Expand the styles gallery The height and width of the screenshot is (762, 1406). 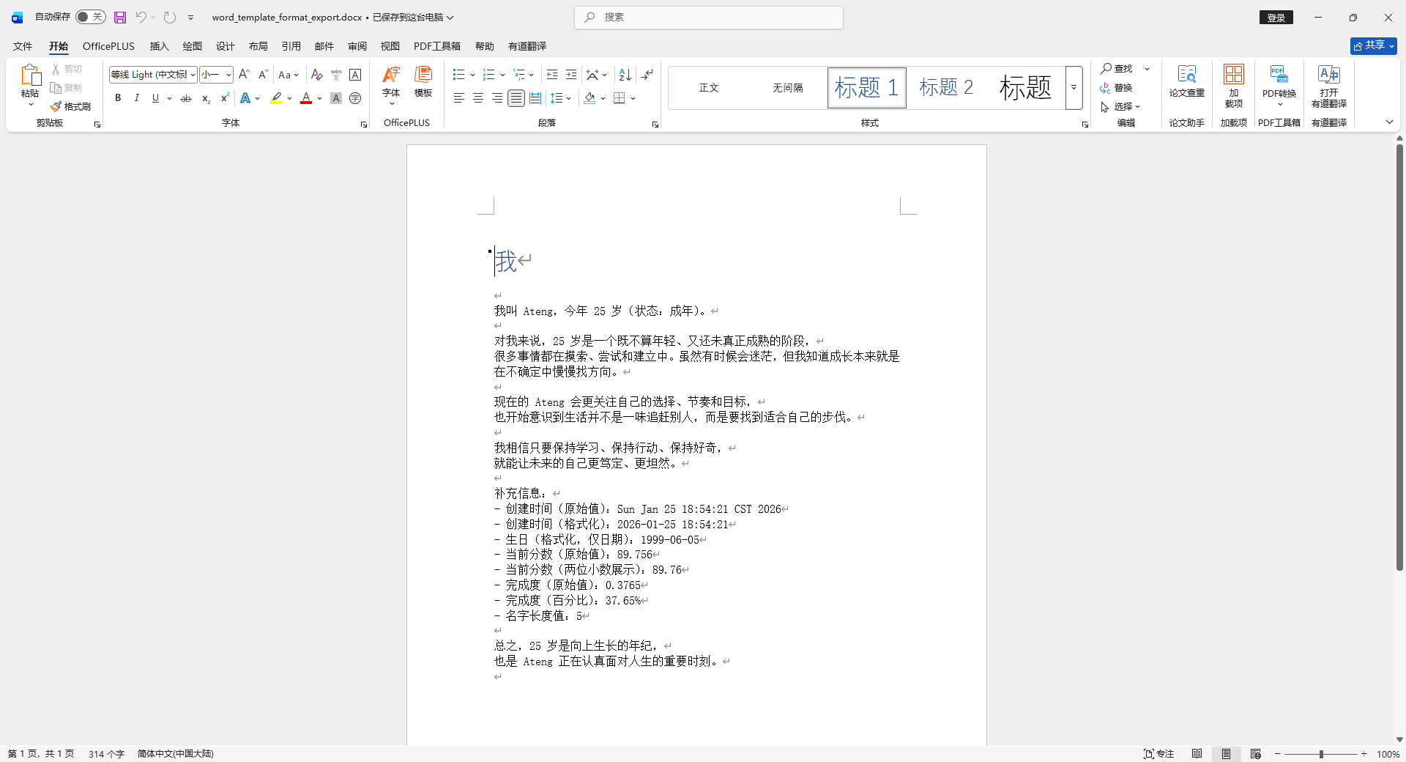[x=1074, y=88]
